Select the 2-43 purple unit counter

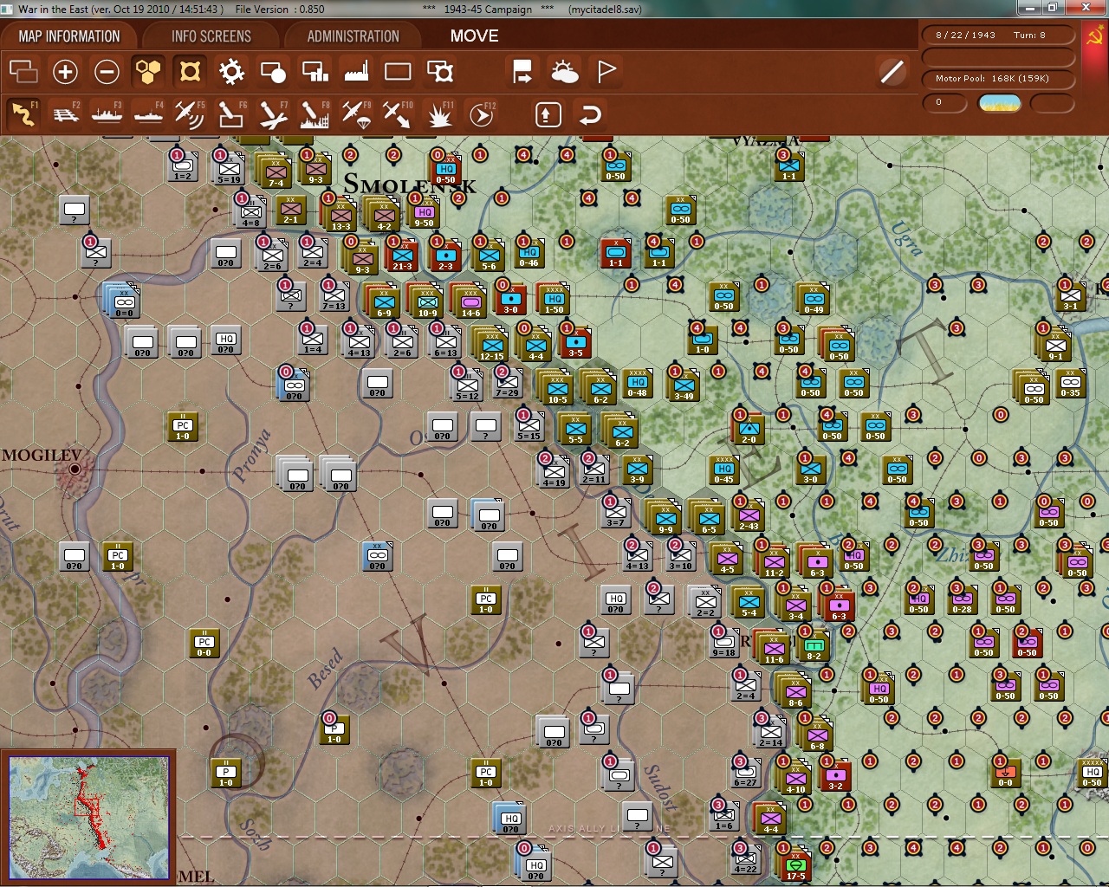point(749,516)
